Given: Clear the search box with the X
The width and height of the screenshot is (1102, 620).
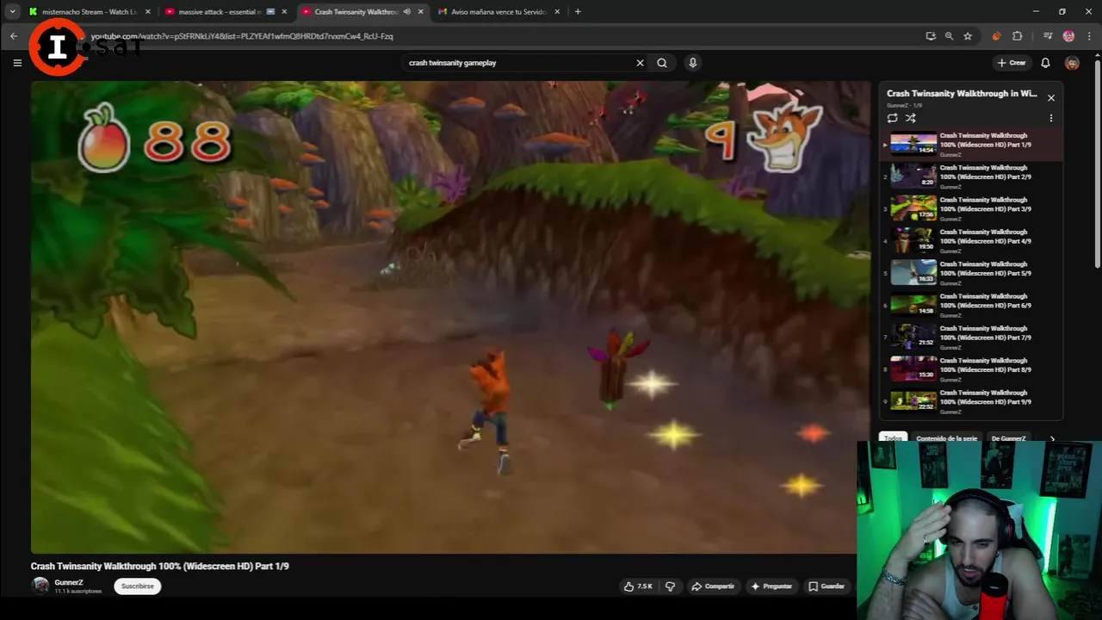Looking at the screenshot, I should tap(640, 63).
